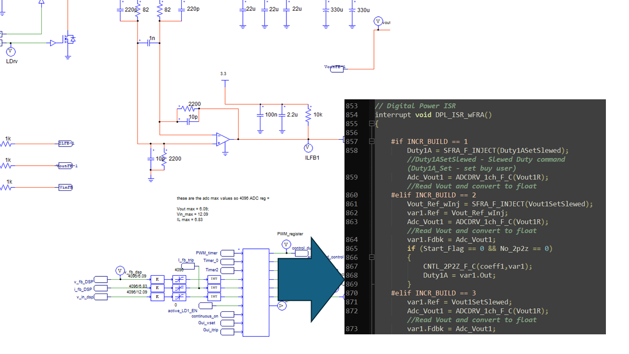The height and width of the screenshot is (354, 629).
Task: Select the PWM_register voltage probe icon
Action: pos(286,244)
